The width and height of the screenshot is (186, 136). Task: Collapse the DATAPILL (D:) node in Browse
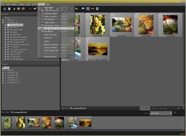click(3, 22)
